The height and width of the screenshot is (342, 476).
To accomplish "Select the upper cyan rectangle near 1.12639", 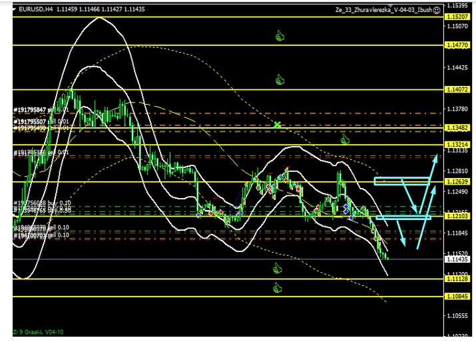I will click(401, 181).
